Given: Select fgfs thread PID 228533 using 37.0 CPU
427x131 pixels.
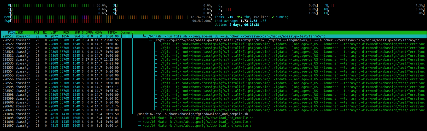Looking at the screenshot, I should [213, 59].
